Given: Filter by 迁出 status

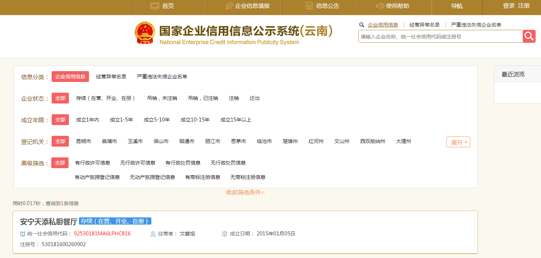Looking at the screenshot, I should point(255,98).
